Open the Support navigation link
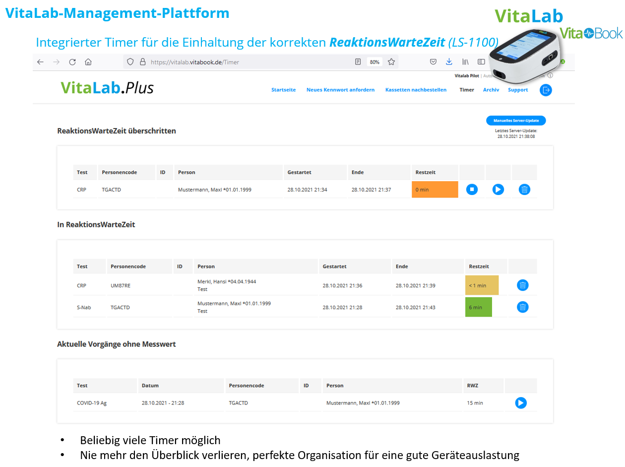This screenshot has width=625, height=467. (518, 90)
